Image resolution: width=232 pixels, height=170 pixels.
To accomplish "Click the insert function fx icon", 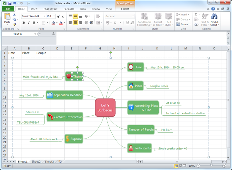I will [53, 34].
